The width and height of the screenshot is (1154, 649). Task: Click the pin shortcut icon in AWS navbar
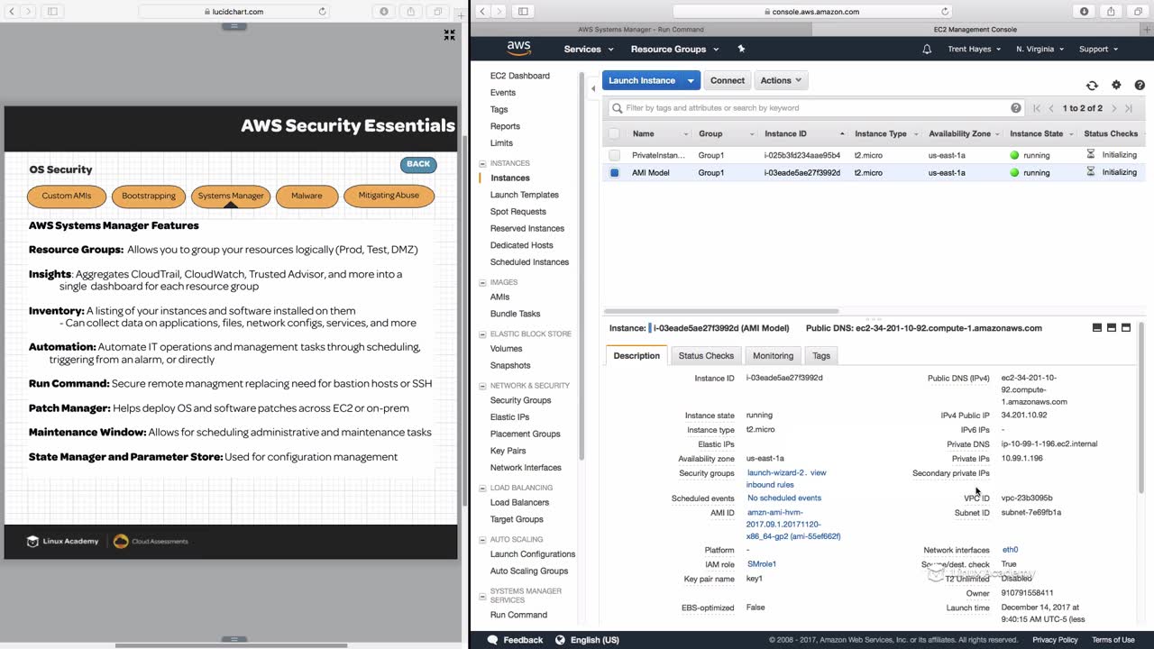pos(741,49)
